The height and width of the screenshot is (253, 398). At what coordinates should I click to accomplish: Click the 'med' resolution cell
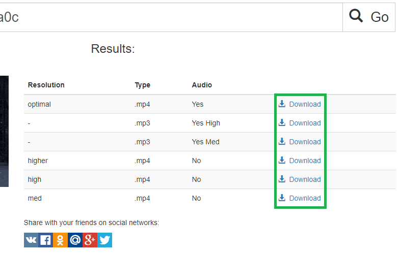tap(35, 198)
